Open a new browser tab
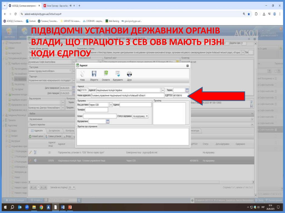The height and width of the screenshot is (213, 285). click(x=79, y=6)
